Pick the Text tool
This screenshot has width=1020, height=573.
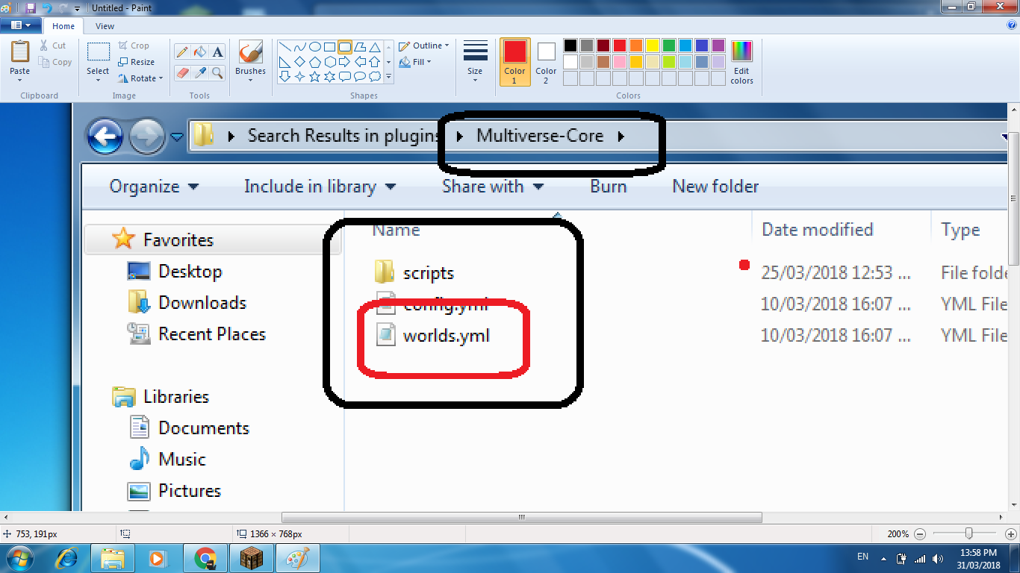tap(217, 52)
